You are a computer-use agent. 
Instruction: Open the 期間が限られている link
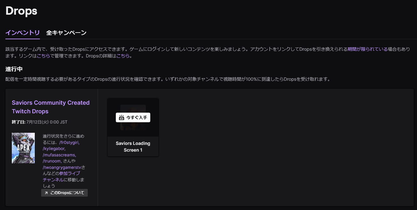[x=368, y=49]
